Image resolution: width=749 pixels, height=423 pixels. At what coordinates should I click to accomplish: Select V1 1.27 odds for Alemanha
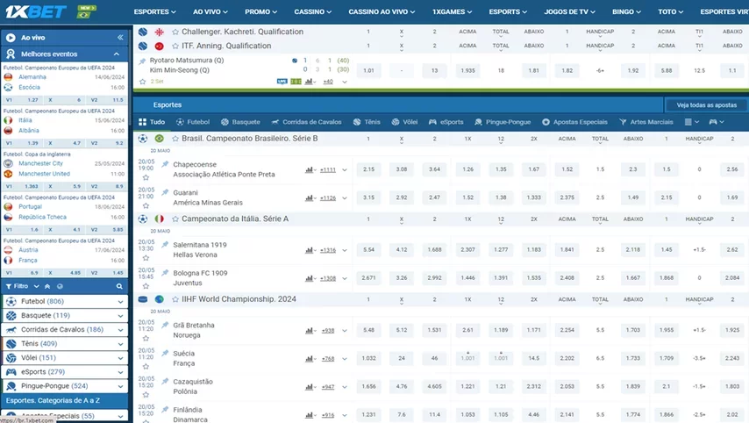tap(23, 100)
